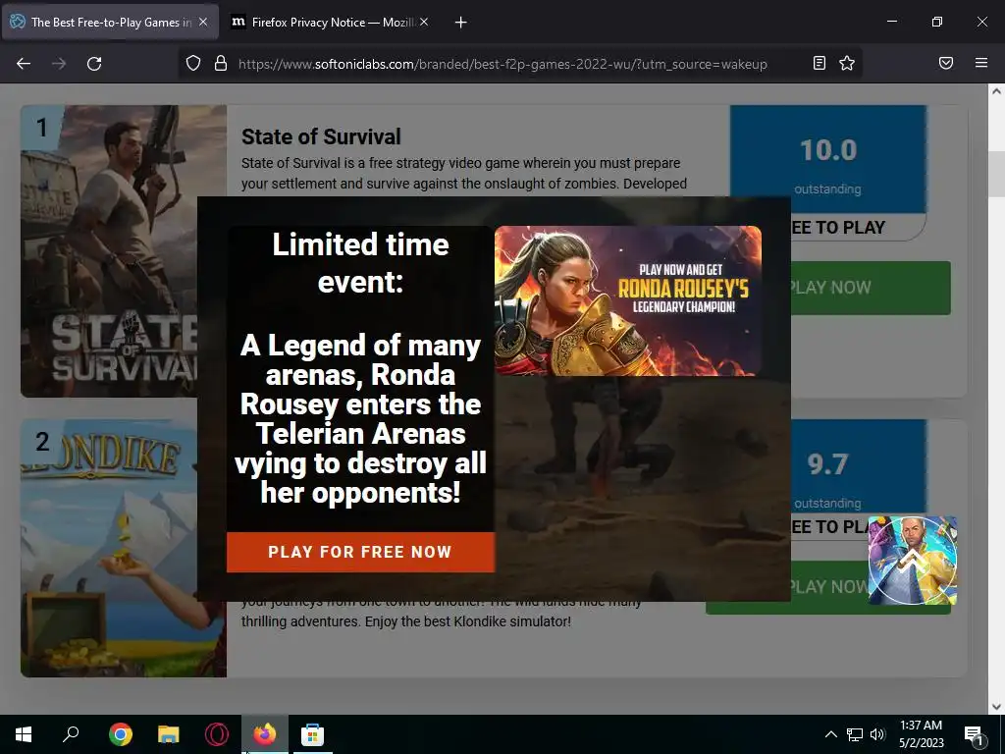Launch Opera browser from the taskbar

pyautogui.click(x=217, y=734)
